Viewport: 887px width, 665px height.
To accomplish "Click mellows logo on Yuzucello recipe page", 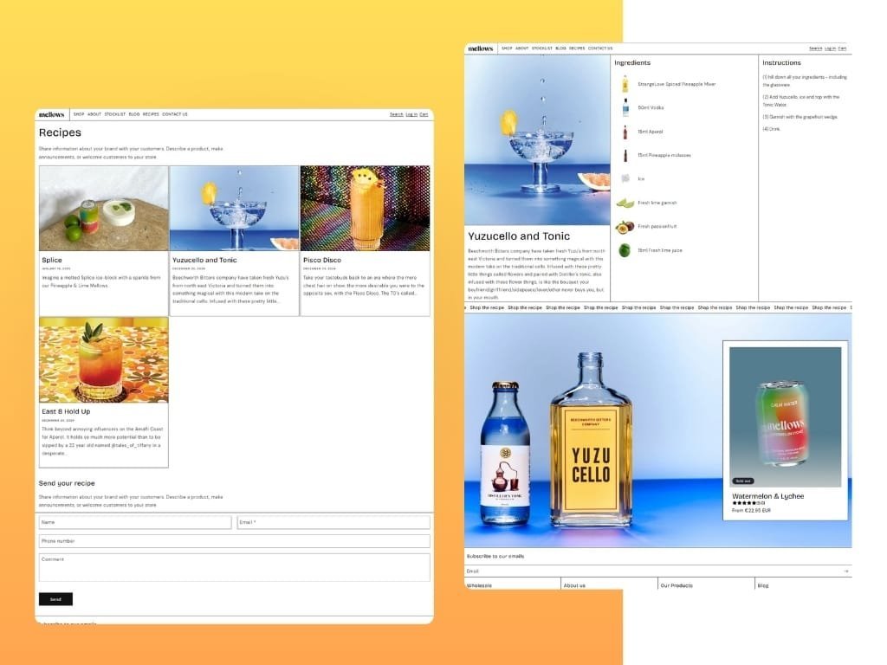I will click(x=480, y=48).
